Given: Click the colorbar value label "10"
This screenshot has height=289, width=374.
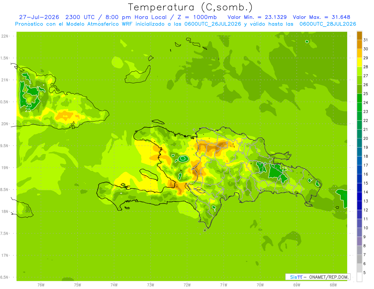Looking at the screenshot, I should 366,228.
